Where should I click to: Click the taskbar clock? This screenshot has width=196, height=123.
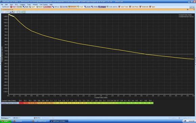click(192, 121)
